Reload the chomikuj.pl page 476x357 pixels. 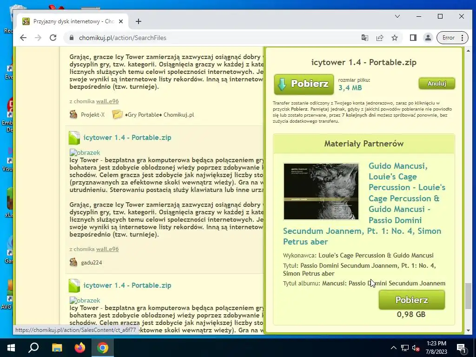pyautogui.click(x=53, y=38)
